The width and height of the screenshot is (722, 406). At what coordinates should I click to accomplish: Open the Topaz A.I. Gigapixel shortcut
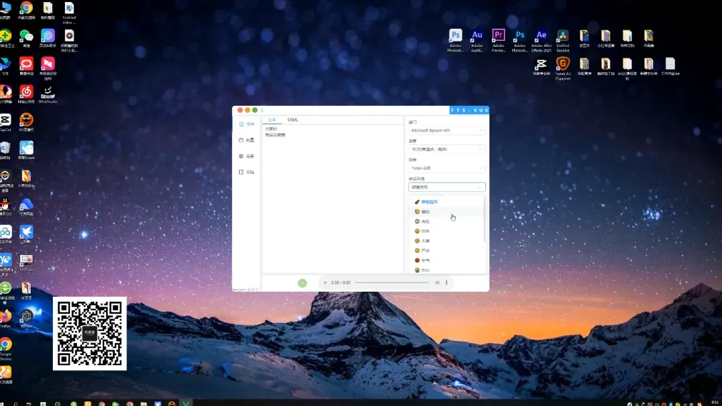coord(563,68)
